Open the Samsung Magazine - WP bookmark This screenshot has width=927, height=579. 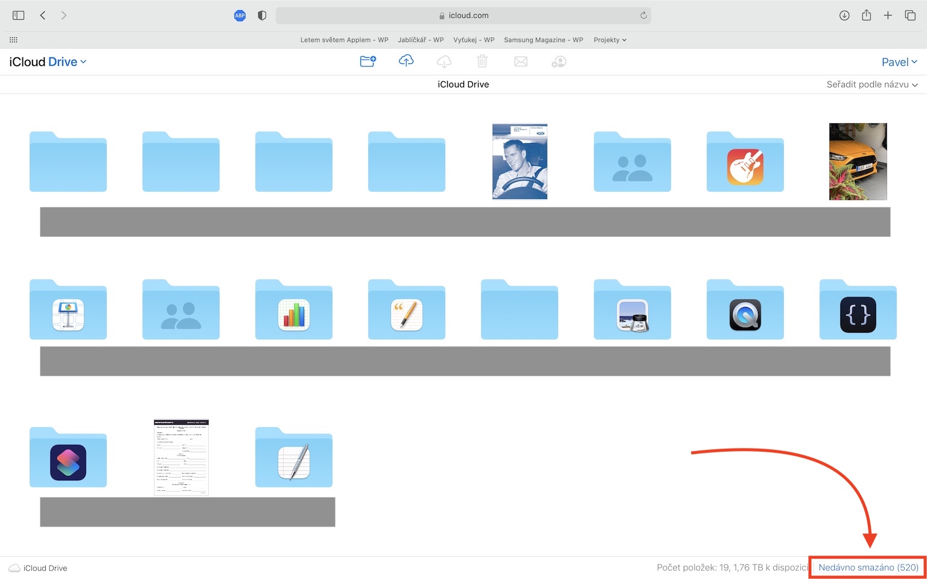pyautogui.click(x=543, y=40)
